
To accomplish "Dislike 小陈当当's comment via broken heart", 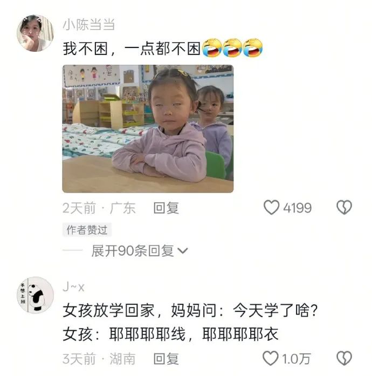I will point(344,208).
